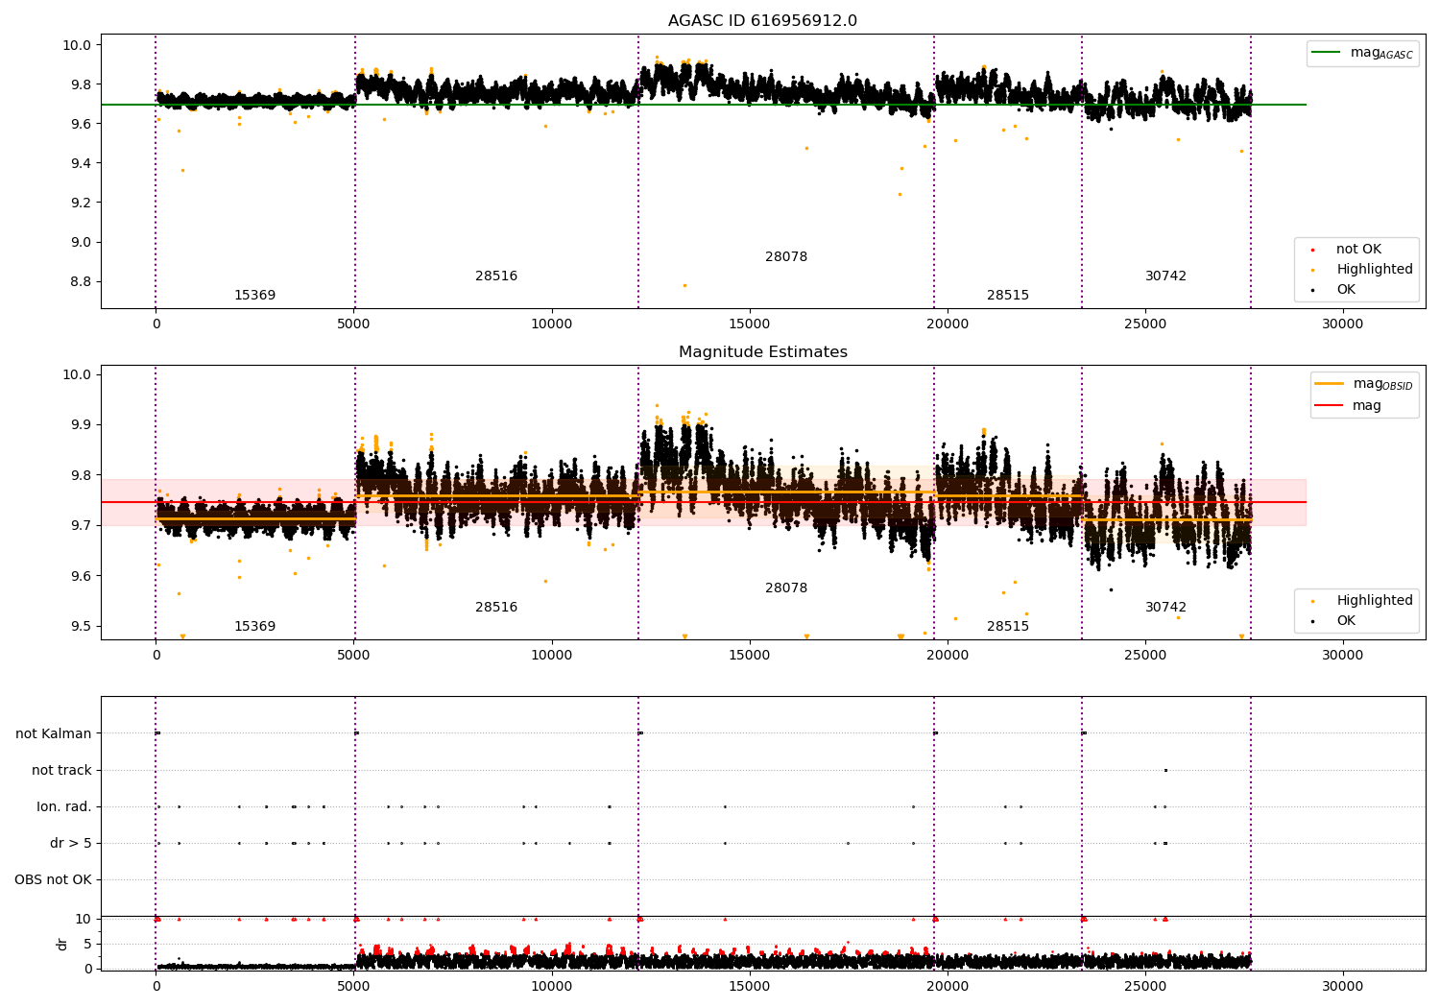Click obsid label 28078 in Magnitude Estimates plot
The width and height of the screenshot is (1440, 1008).
click(x=786, y=588)
